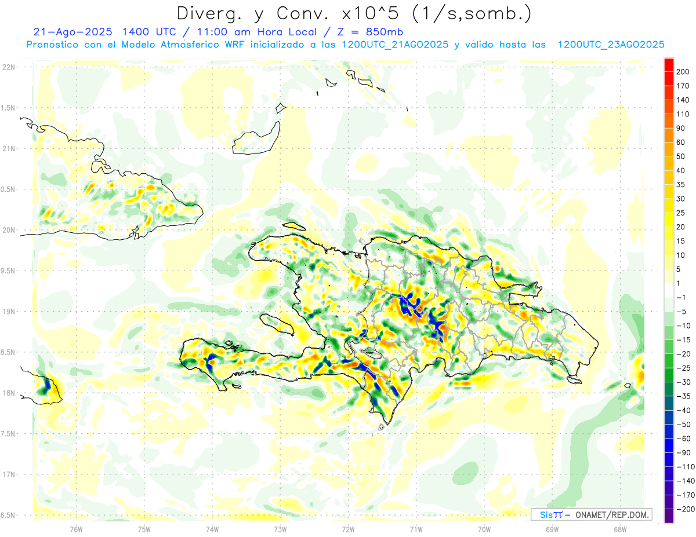Click the positive "50" colorbar value
The height and width of the screenshot is (537, 696).
point(681,156)
